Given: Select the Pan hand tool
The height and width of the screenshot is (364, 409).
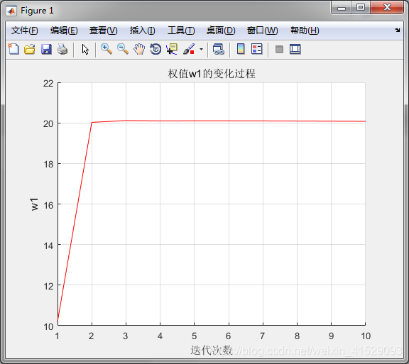Looking at the screenshot, I should pos(139,49).
